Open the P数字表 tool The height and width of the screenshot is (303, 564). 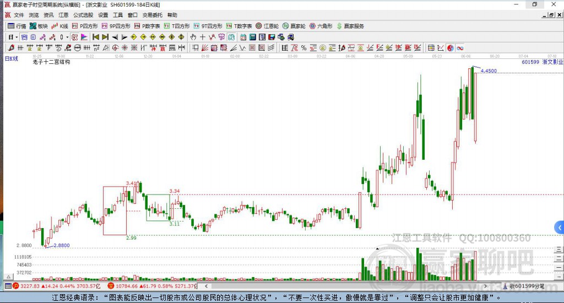pos(147,26)
